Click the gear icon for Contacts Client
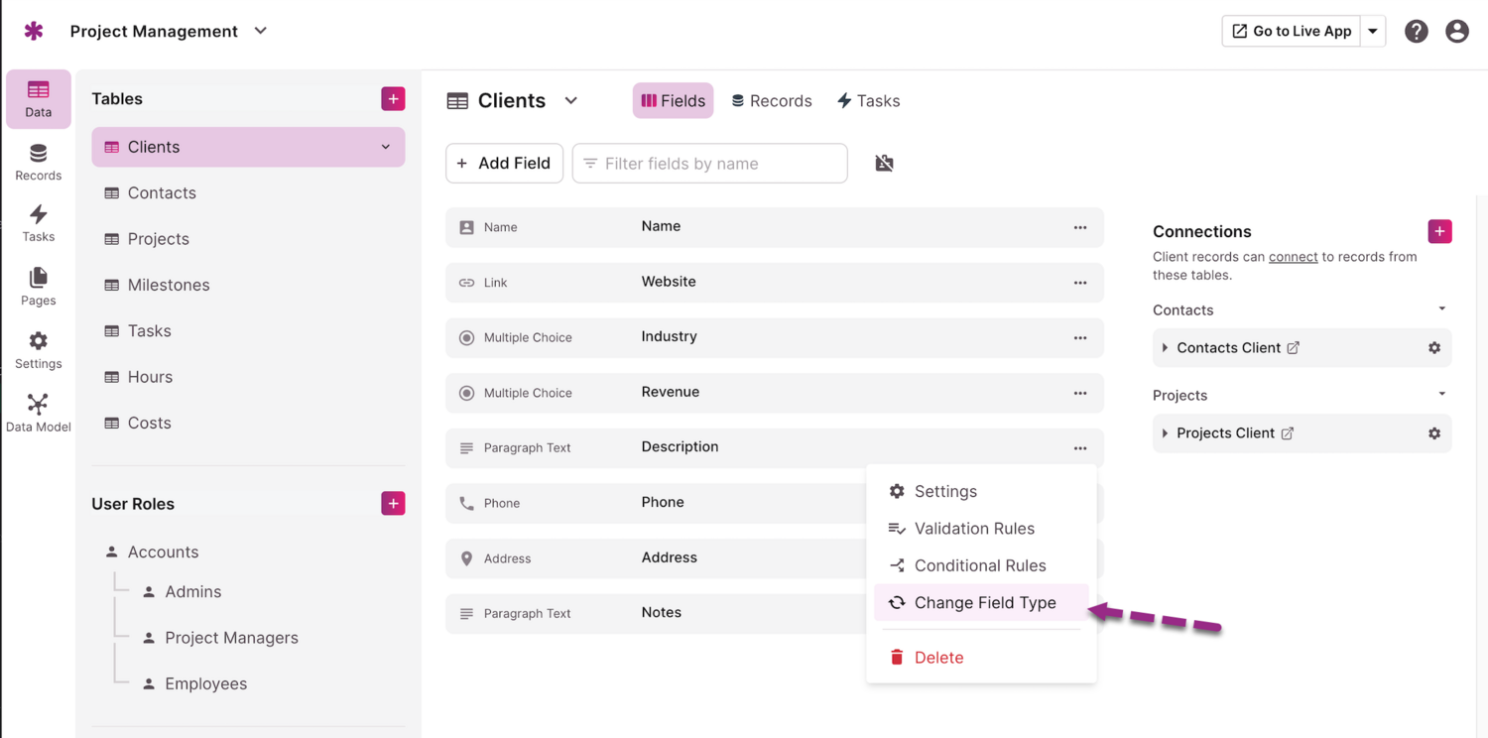 [1433, 348]
